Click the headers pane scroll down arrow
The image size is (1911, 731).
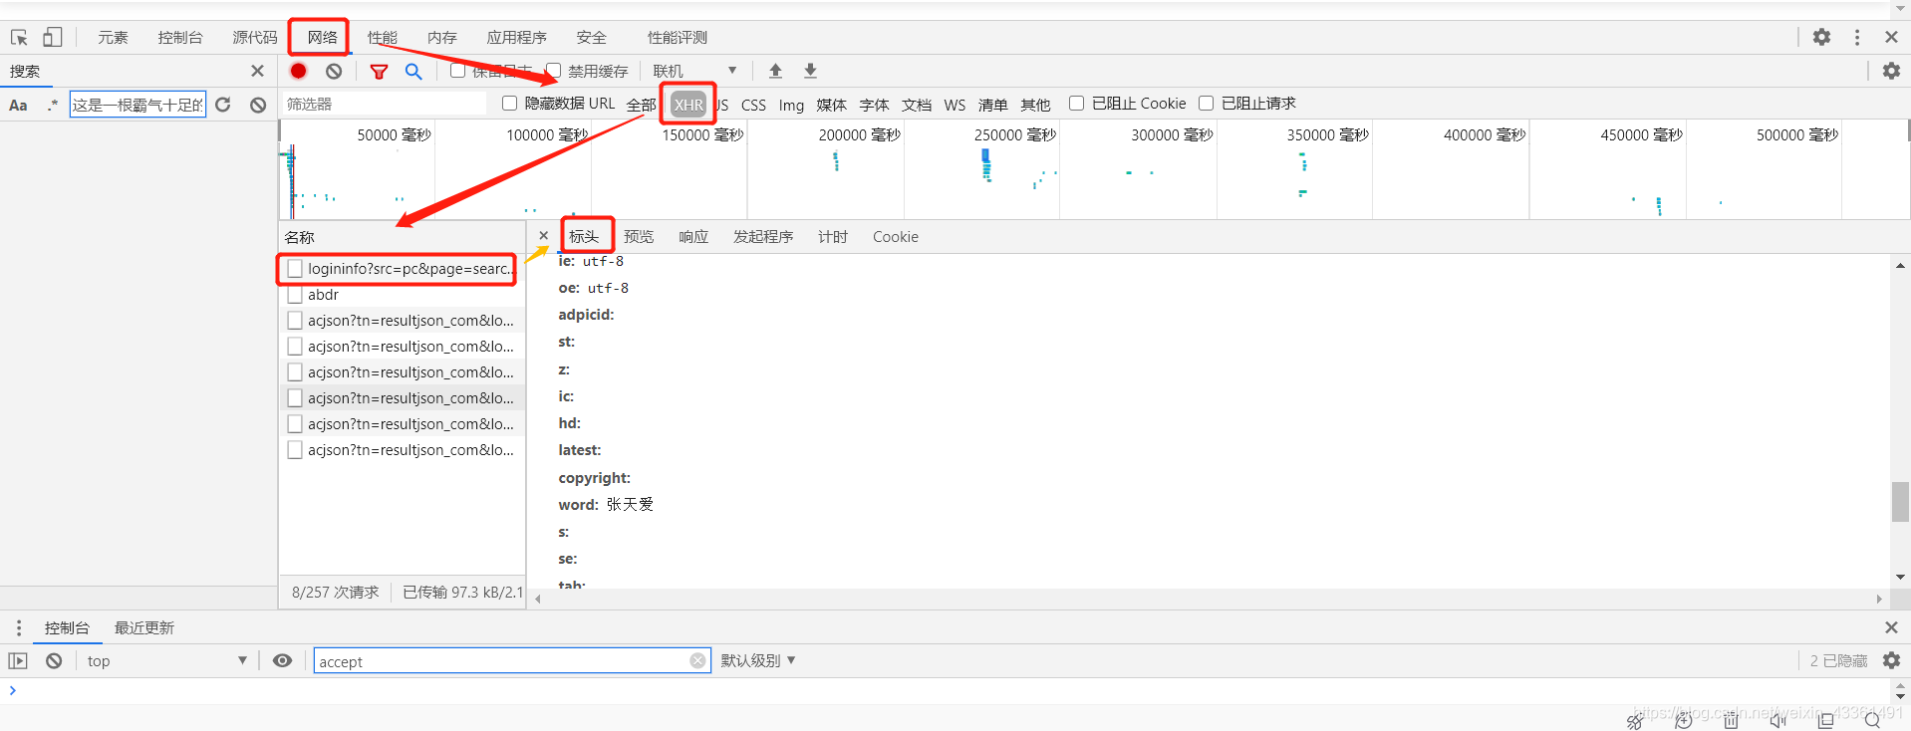tap(1900, 577)
